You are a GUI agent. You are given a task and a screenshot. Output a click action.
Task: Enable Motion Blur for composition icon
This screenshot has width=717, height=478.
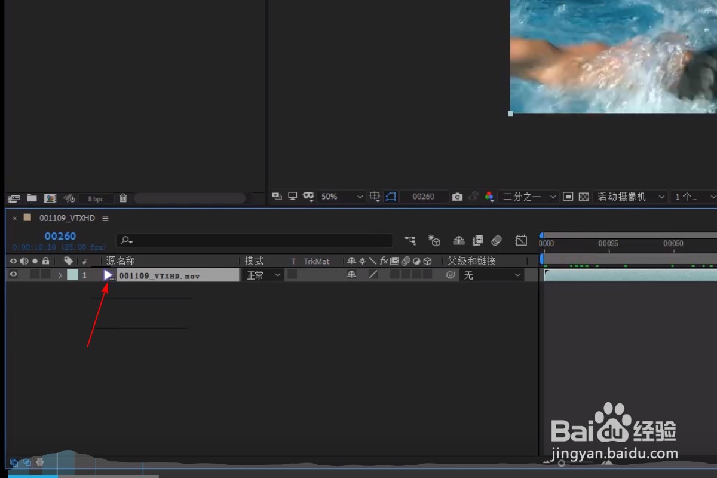pos(497,240)
